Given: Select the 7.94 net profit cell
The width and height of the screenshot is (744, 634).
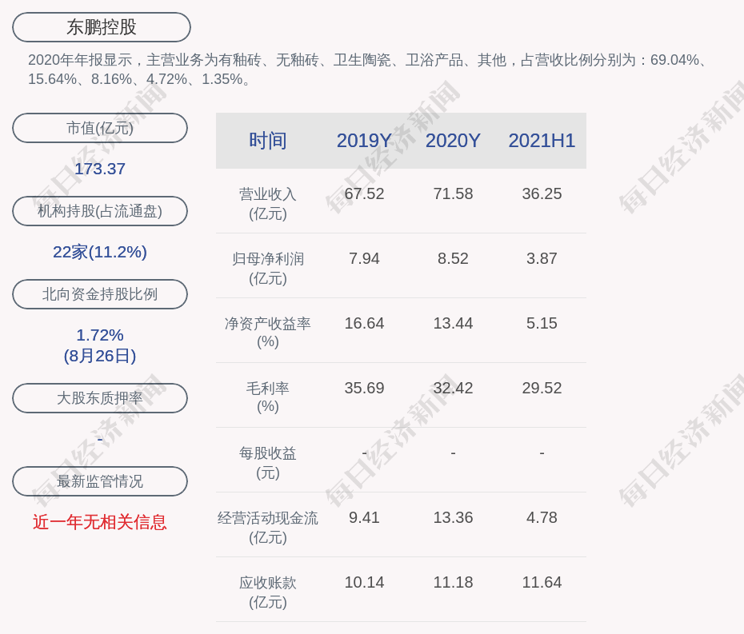Looking at the screenshot, I should (364, 258).
